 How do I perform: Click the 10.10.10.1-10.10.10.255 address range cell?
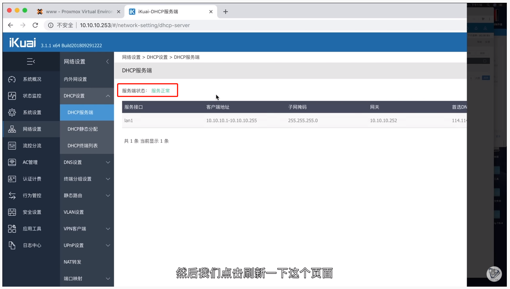click(x=231, y=121)
